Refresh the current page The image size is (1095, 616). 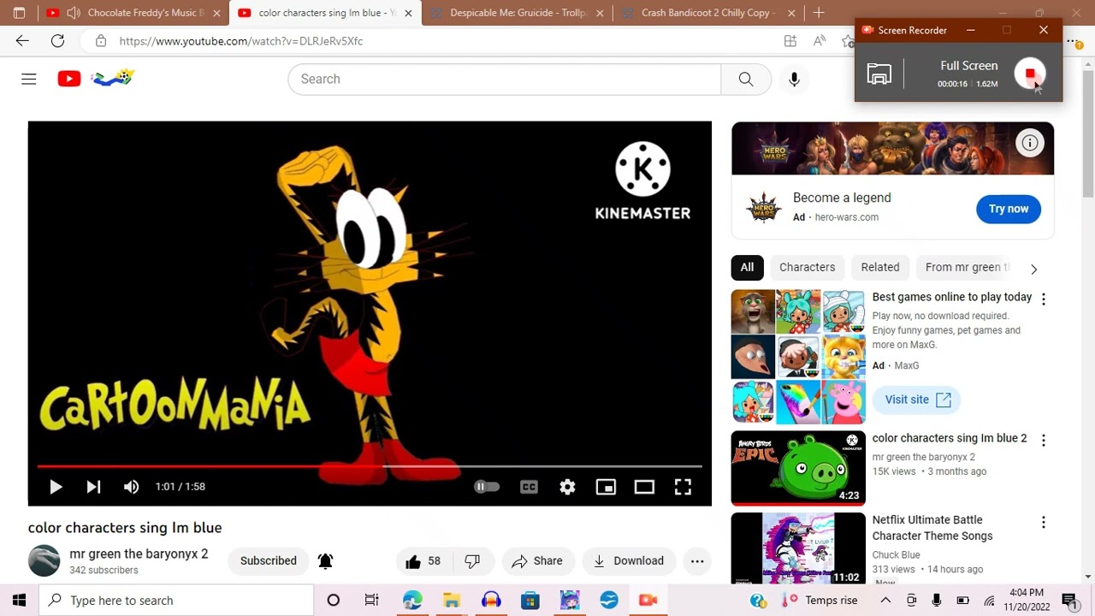pos(57,41)
